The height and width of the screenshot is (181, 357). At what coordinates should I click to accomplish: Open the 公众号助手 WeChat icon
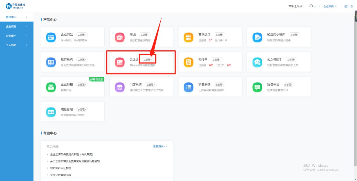(x=257, y=62)
